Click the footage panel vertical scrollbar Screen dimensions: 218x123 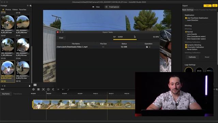tap(32, 64)
